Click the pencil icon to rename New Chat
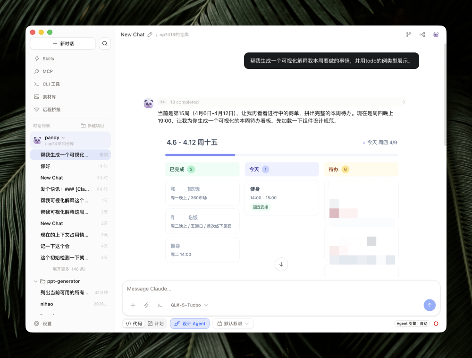Viewport: 472px width, 358px height. 150,34
